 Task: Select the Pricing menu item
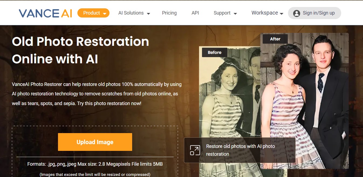(x=169, y=13)
